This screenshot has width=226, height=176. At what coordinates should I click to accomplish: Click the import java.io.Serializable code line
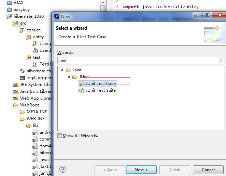point(160,6)
